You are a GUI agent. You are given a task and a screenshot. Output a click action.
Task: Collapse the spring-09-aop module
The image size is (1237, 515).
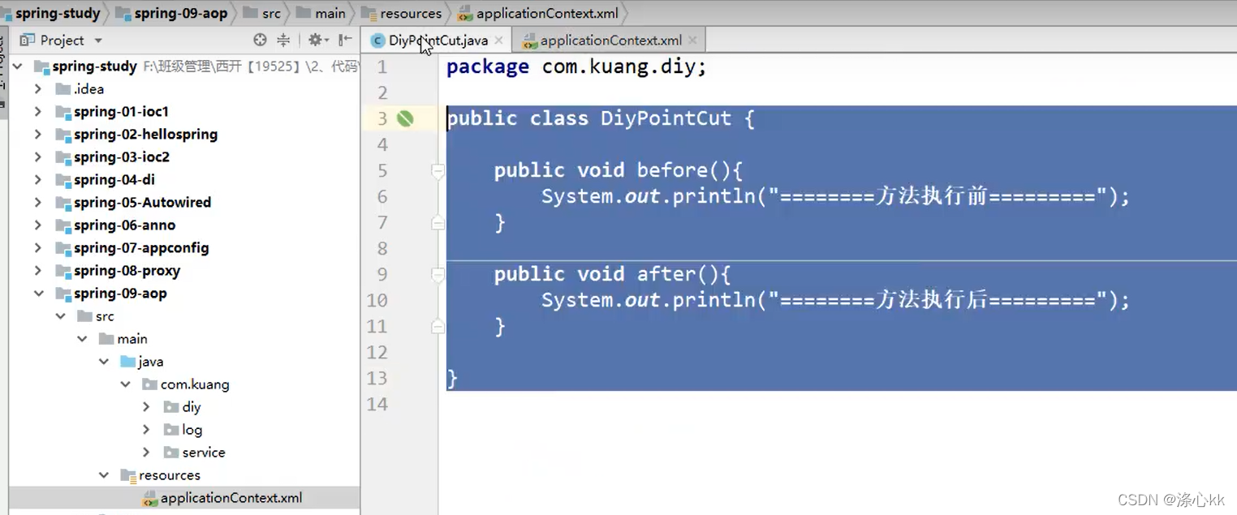[x=38, y=294]
